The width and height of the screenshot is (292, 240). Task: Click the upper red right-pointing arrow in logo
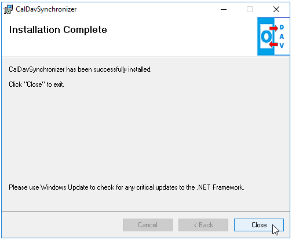point(273,28)
